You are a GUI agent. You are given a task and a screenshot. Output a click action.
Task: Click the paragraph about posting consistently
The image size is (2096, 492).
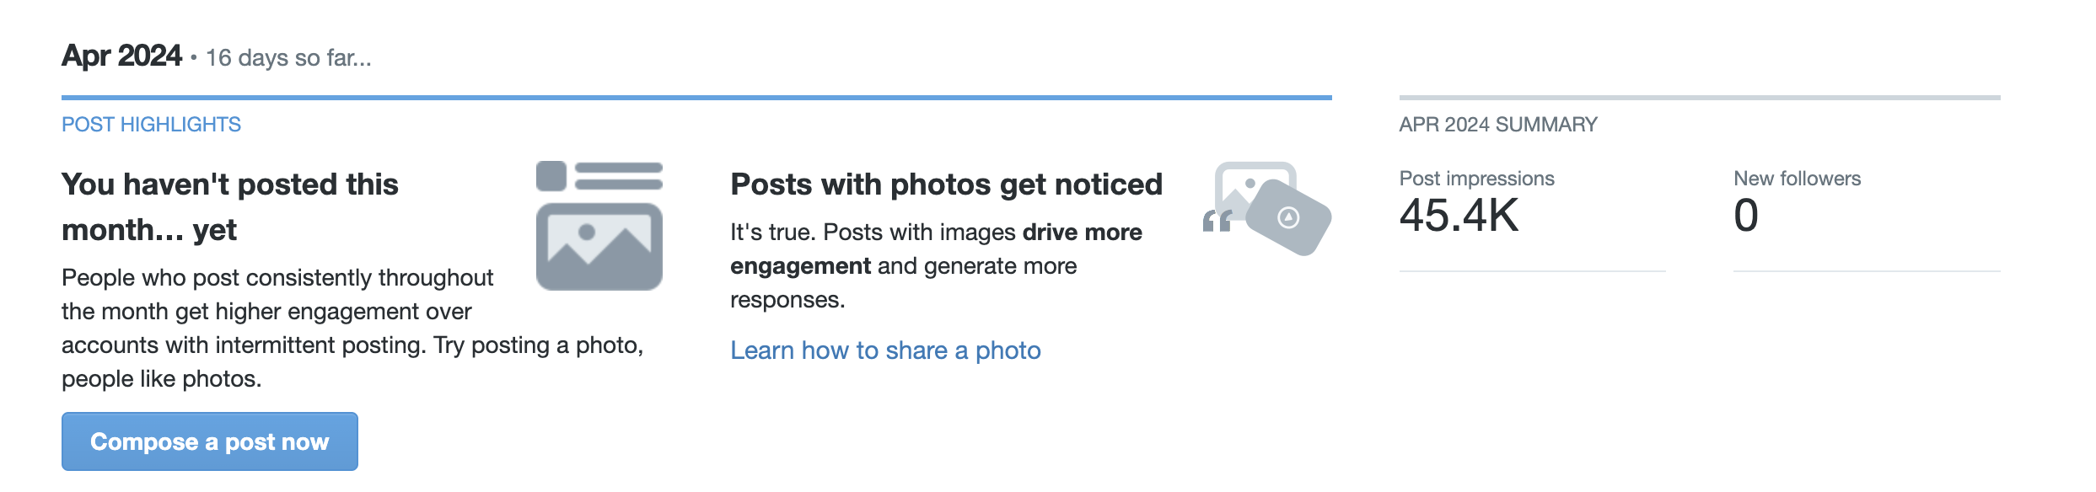pos(352,329)
